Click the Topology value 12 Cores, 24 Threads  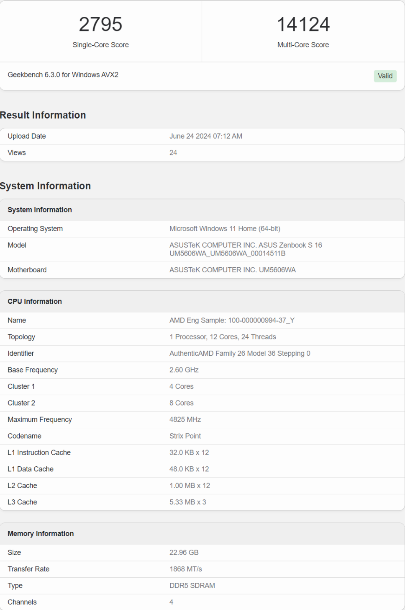[223, 337]
